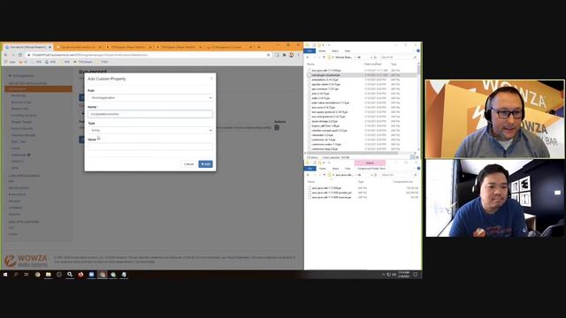Sort by Date modified column in top Explorer
This screenshot has height=318, width=566.
pos(373,64)
